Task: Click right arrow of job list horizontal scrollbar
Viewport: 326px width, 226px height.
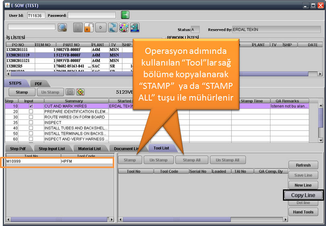Action: [x=320, y=74]
